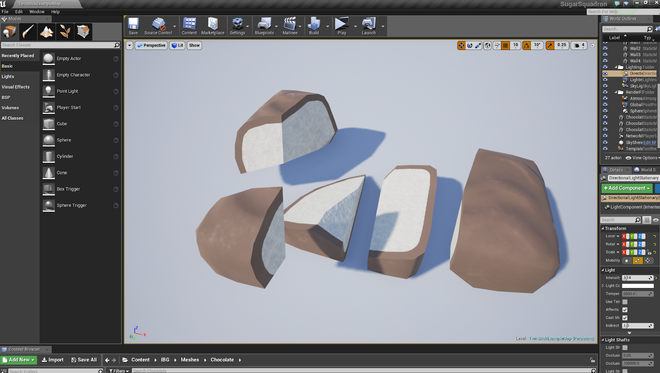
Task: Toggle visibility of the SkySphere actor
Action: click(x=605, y=142)
